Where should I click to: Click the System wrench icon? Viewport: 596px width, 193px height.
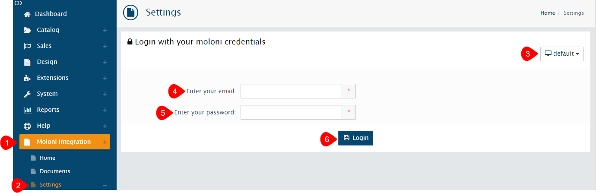[x=27, y=94]
